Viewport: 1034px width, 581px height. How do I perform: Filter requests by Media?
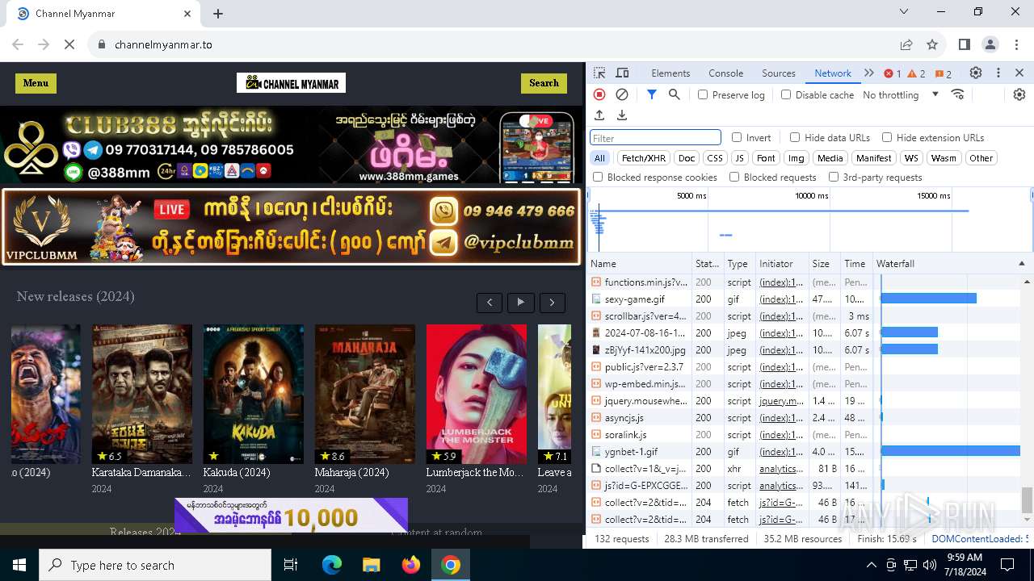point(830,158)
